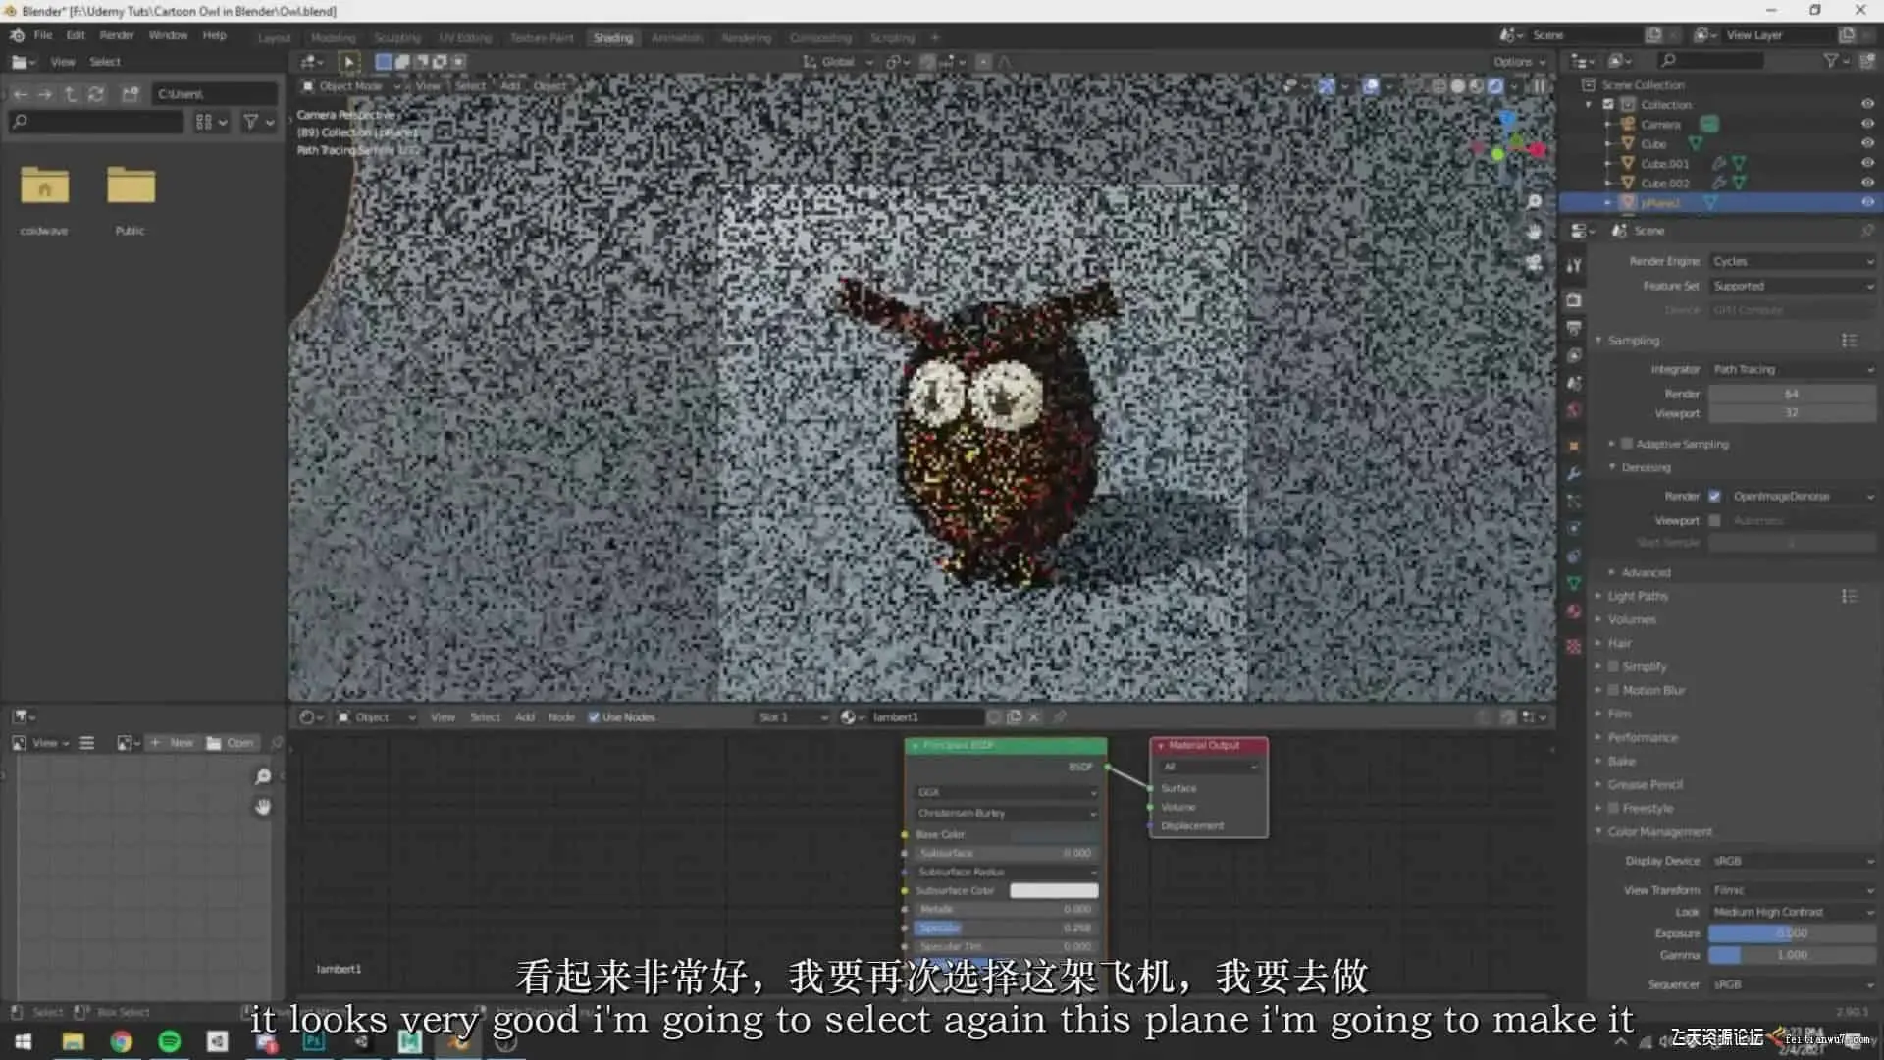This screenshot has width=1884, height=1060.
Task: Open Spotify from the Windows taskbar
Action: (x=169, y=1041)
